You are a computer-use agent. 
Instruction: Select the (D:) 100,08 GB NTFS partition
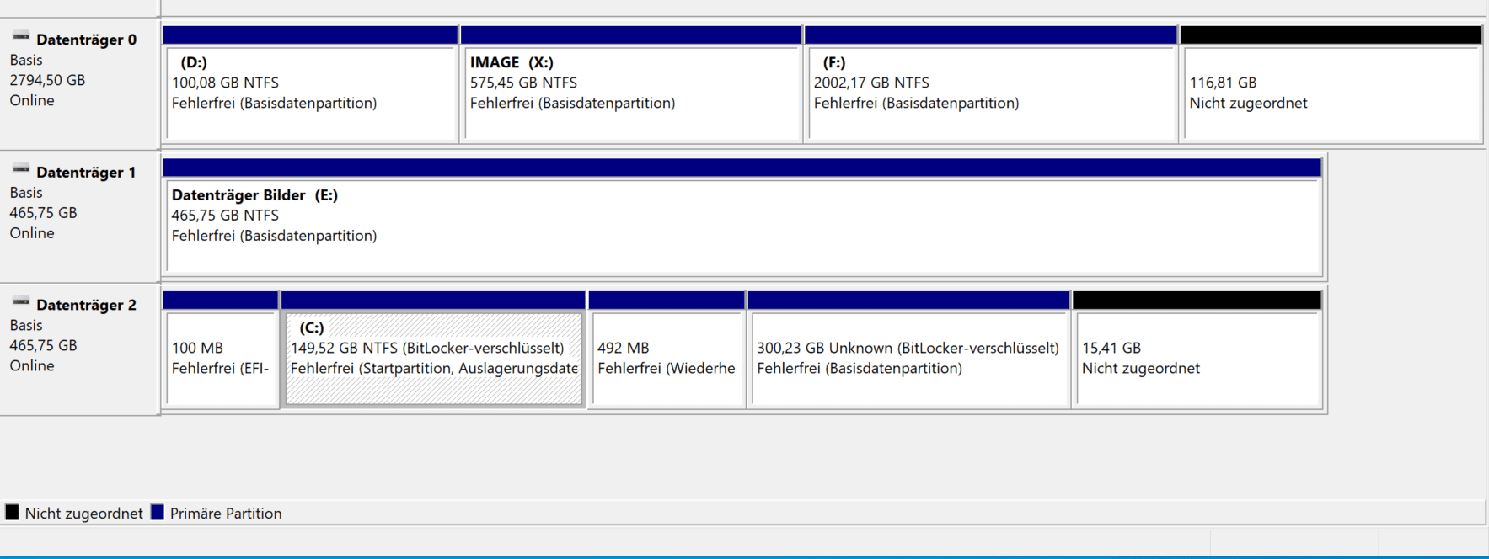coord(310,93)
